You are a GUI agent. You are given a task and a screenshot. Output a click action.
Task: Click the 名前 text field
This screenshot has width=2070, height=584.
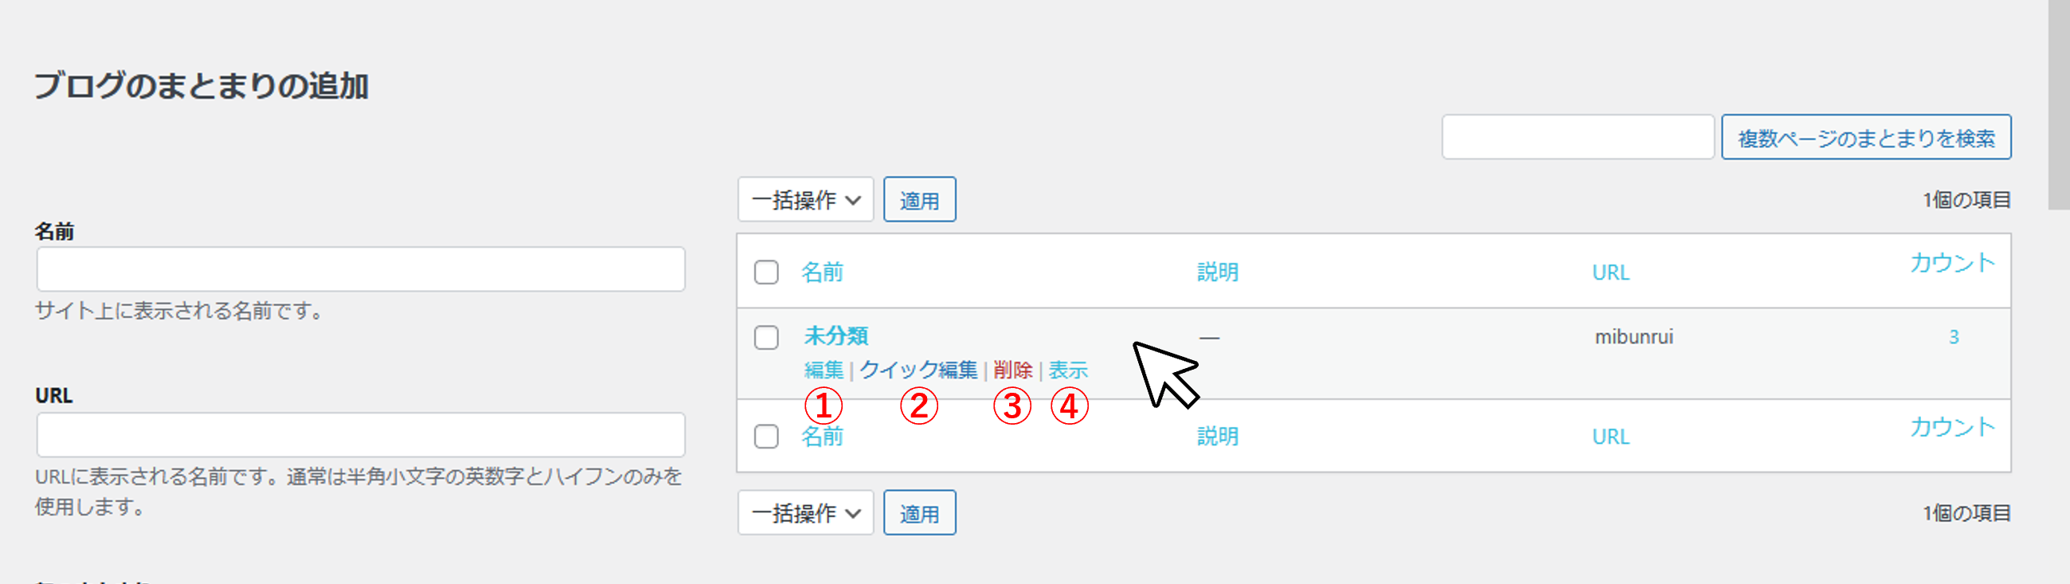(x=361, y=270)
